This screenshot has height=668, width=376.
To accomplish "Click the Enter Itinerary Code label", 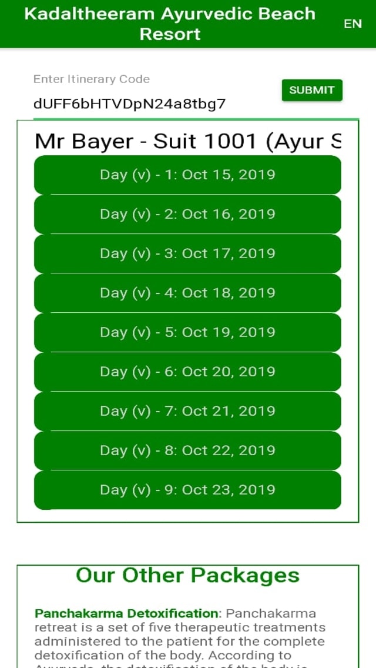I will [92, 79].
